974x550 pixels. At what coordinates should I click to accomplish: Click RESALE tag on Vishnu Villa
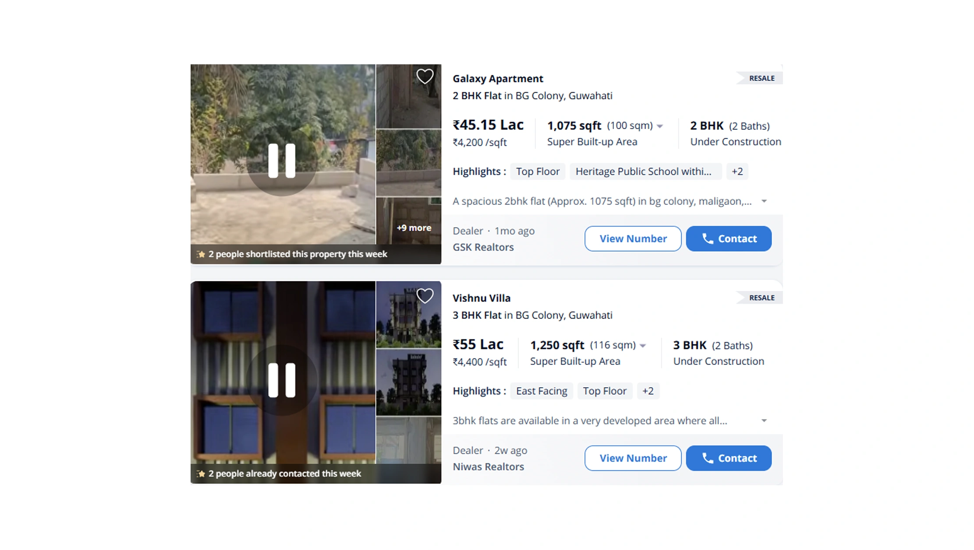pyautogui.click(x=760, y=298)
